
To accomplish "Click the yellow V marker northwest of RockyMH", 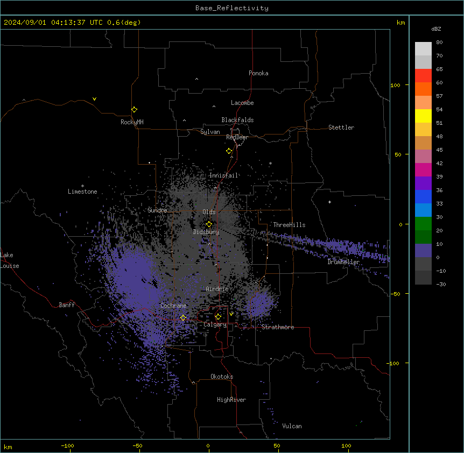I will point(94,99).
